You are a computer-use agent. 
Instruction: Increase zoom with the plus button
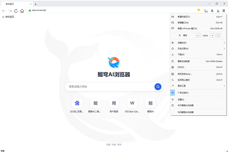212,35
